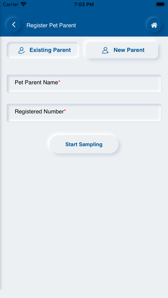
Task: Tap the 7:03 PM clock
Action: pos(84,4)
